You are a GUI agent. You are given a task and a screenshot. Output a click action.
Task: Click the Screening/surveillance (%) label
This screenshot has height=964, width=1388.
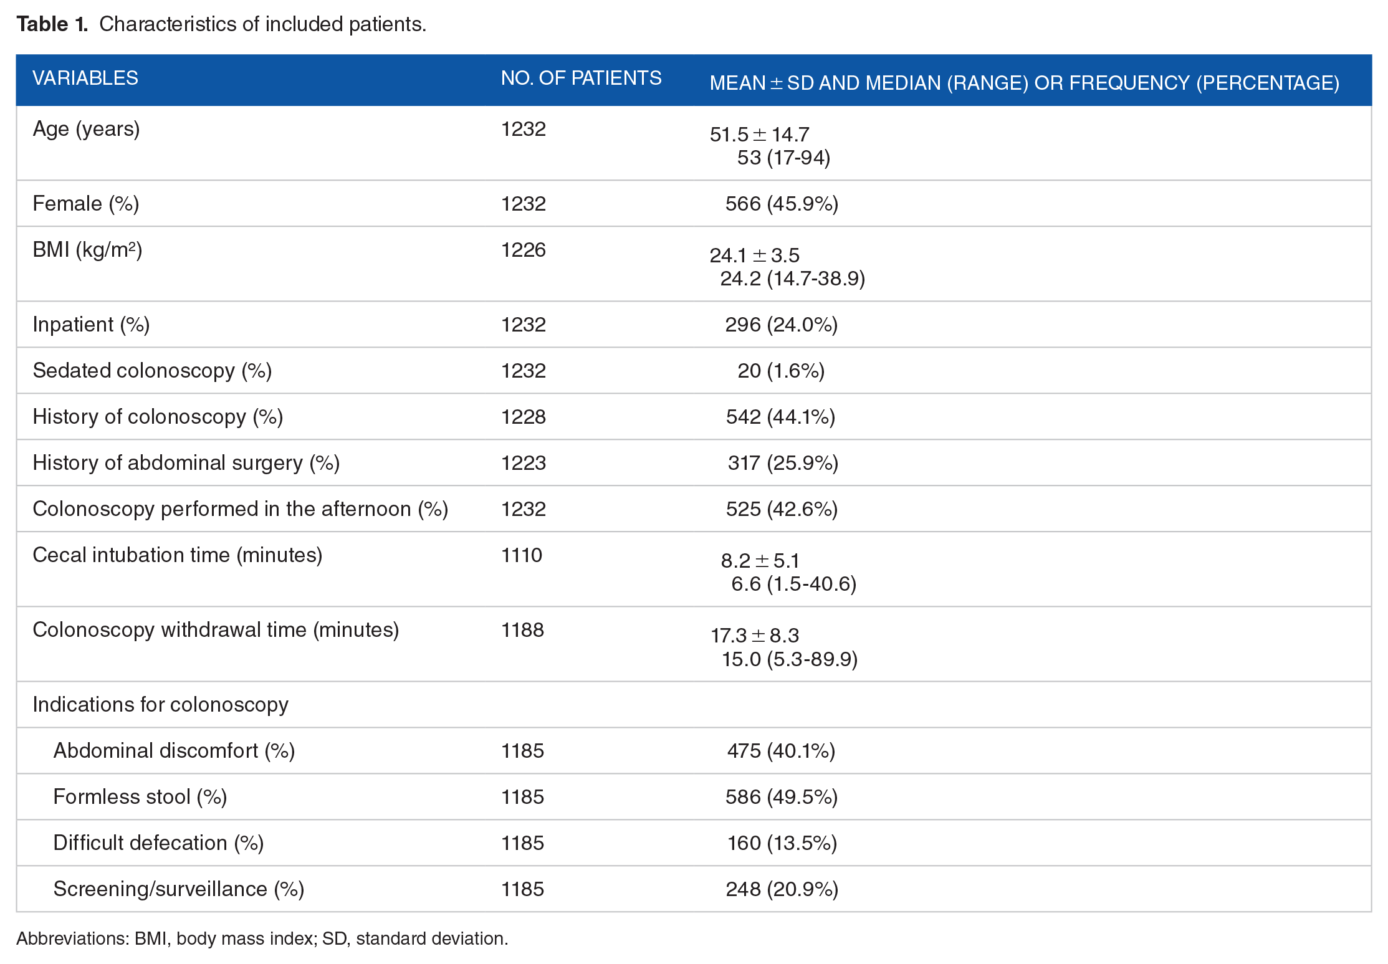pyautogui.click(x=178, y=889)
